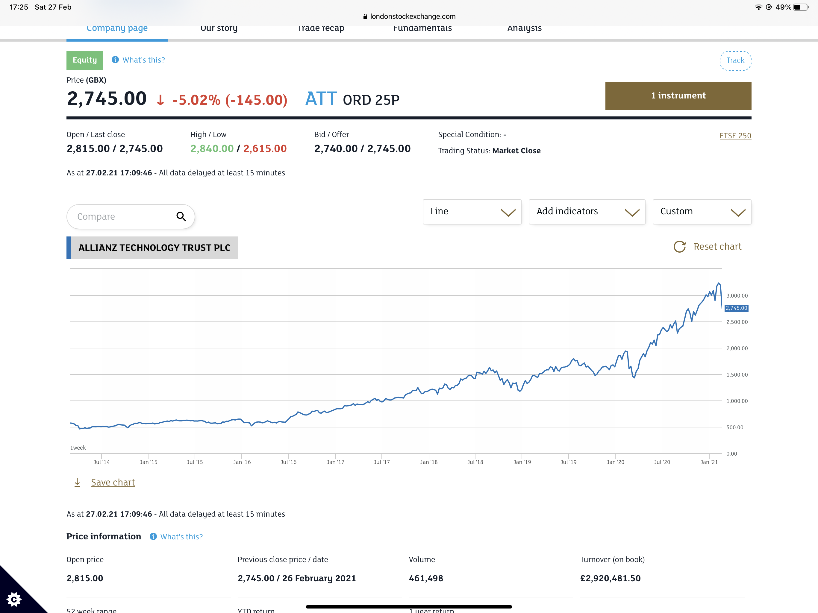This screenshot has height=613, width=818.
Task: Click the Compare search field
Action: pos(131,217)
